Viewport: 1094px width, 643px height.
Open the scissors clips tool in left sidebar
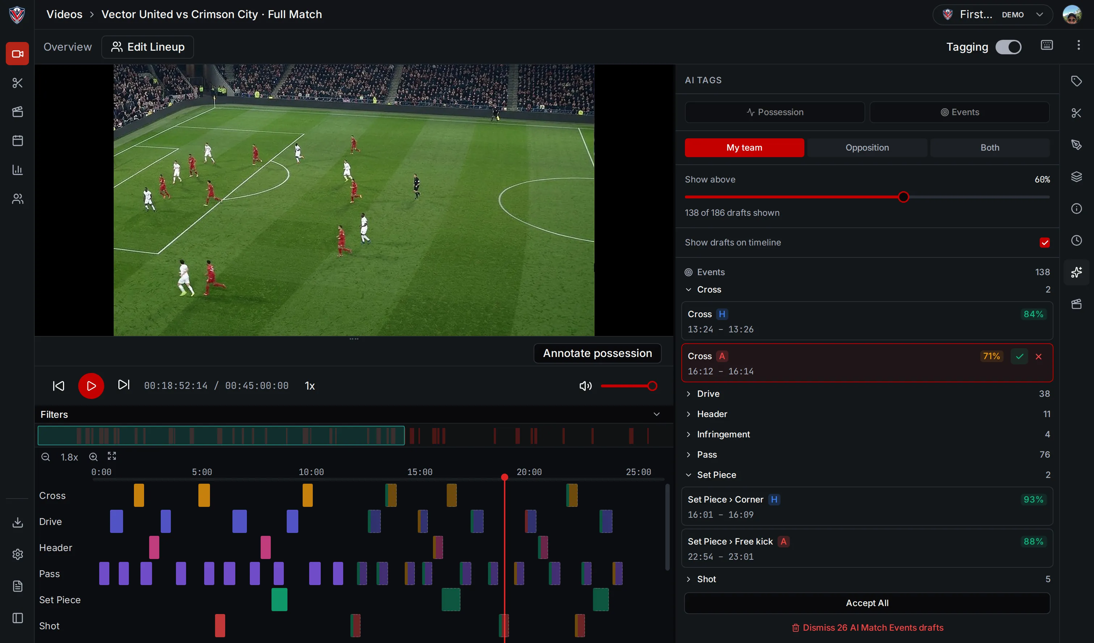(17, 83)
